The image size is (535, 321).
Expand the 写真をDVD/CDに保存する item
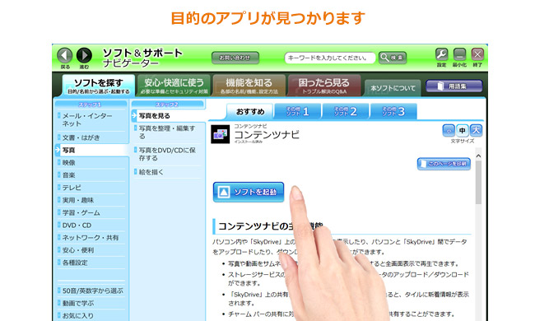(167, 154)
